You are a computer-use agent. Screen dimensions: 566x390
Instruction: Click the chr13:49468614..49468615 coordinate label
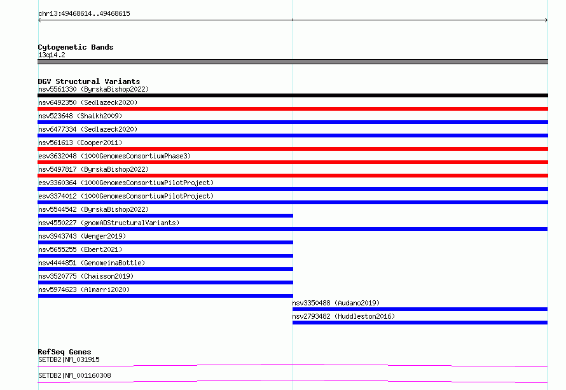84,14
